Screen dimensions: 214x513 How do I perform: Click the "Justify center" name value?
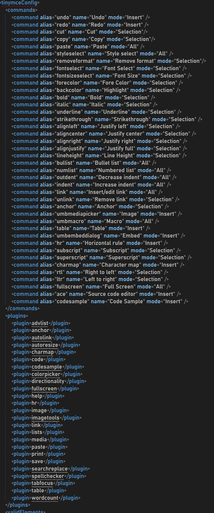[116, 134]
